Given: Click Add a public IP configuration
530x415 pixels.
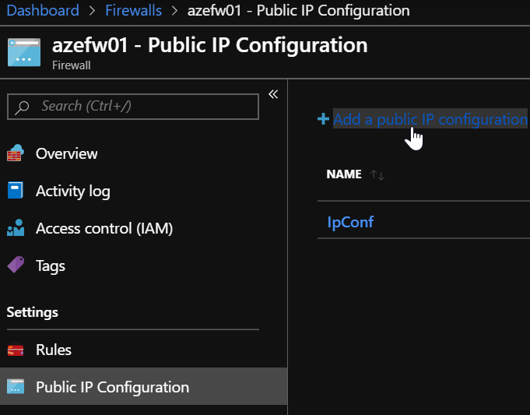Looking at the screenshot, I should pos(430,119).
